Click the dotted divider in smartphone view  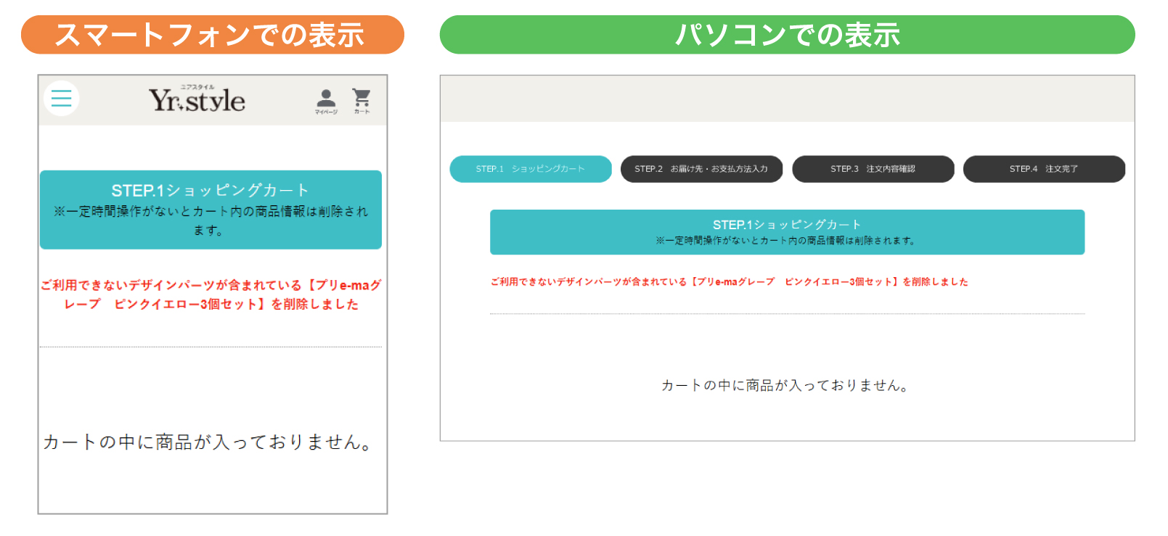pos(211,347)
